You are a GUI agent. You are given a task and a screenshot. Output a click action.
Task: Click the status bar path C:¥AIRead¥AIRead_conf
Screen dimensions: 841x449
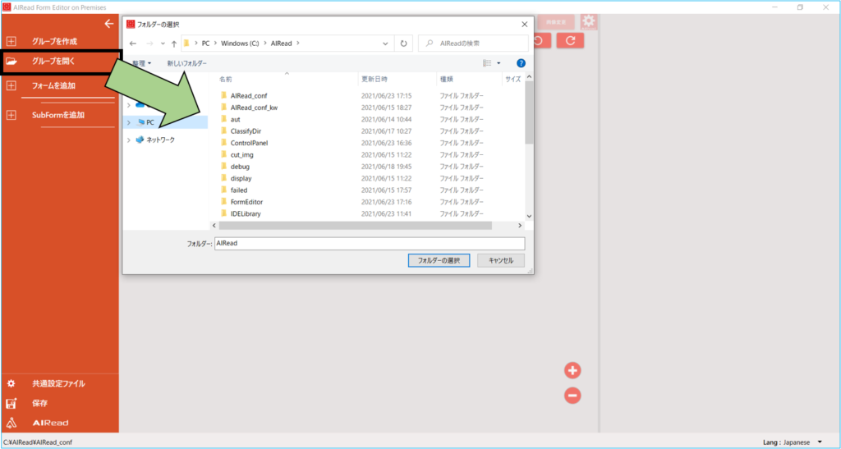pyautogui.click(x=38, y=442)
